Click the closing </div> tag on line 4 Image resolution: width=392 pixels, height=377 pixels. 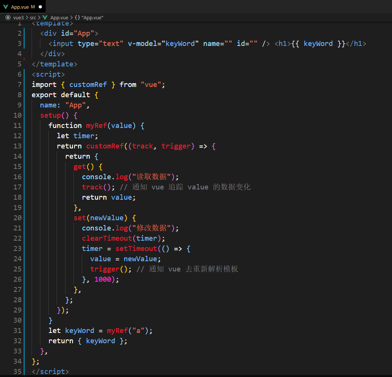[53, 54]
